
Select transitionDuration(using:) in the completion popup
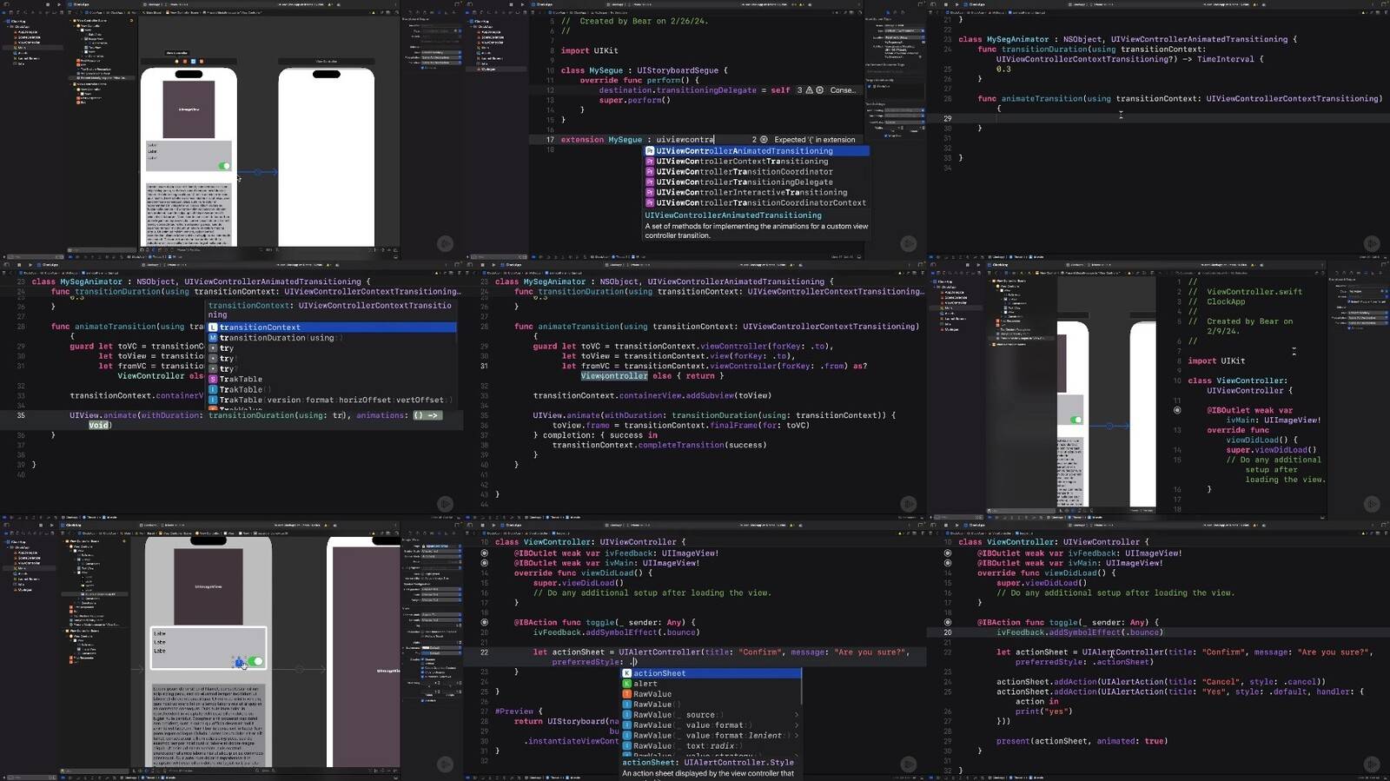tap(276, 338)
